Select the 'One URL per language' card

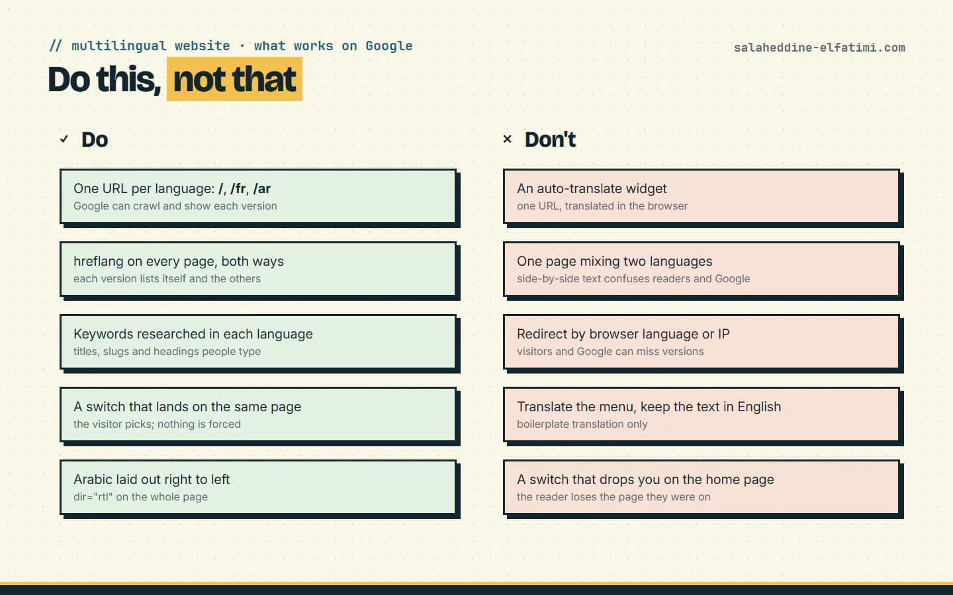(x=258, y=196)
